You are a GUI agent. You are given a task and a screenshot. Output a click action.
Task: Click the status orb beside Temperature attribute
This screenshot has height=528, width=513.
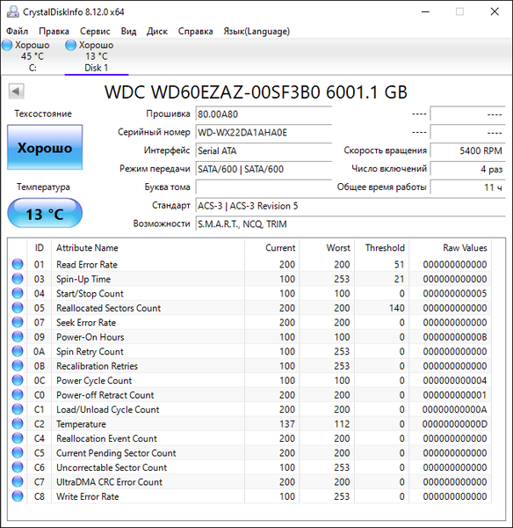(18, 423)
